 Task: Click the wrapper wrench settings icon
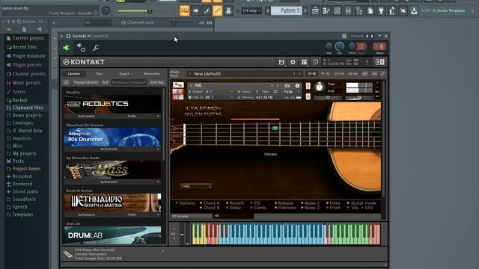click(96, 48)
